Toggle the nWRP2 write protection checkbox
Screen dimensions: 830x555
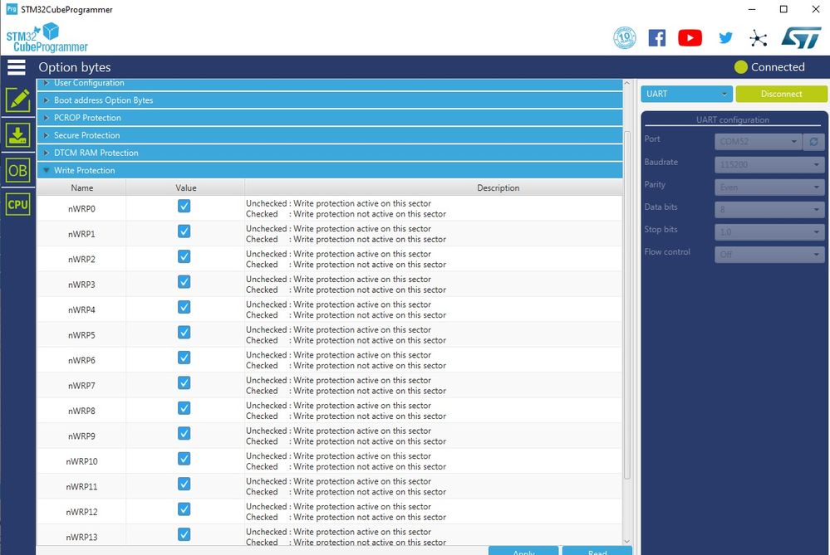(x=184, y=257)
